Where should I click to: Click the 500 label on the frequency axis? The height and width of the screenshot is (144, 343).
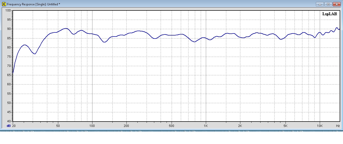[171, 126]
